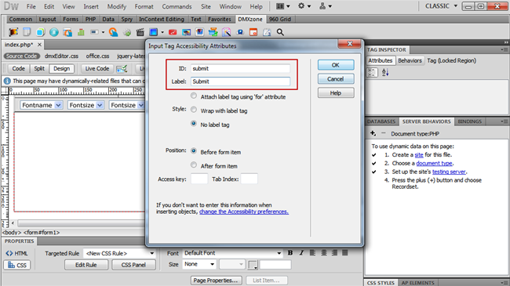Switch to the Spry insert tab

(127, 19)
